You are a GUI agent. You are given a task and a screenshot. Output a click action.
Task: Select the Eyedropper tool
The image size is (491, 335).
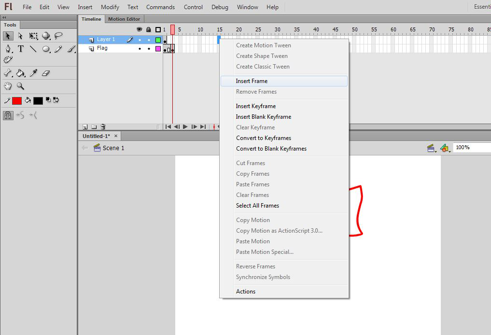point(33,73)
